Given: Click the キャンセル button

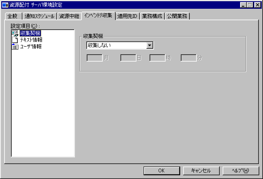Looking at the screenshot, I should click(x=201, y=171).
